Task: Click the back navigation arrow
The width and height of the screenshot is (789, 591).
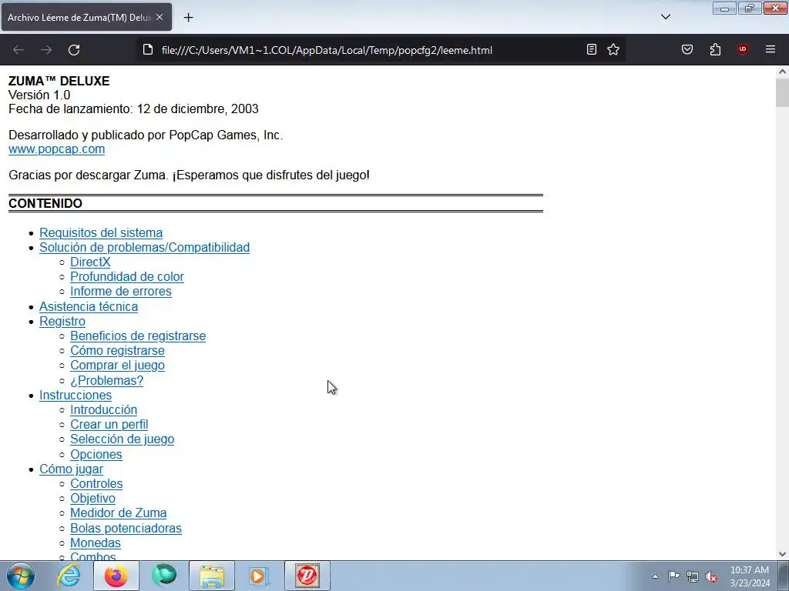Action: pos(18,50)
